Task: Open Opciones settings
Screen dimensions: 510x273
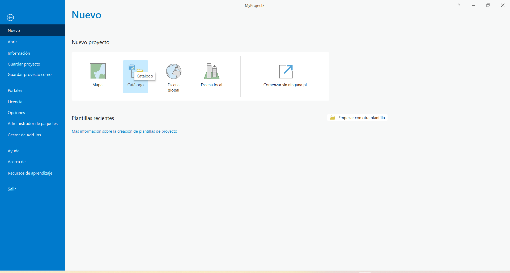Action: coord(16,112)
